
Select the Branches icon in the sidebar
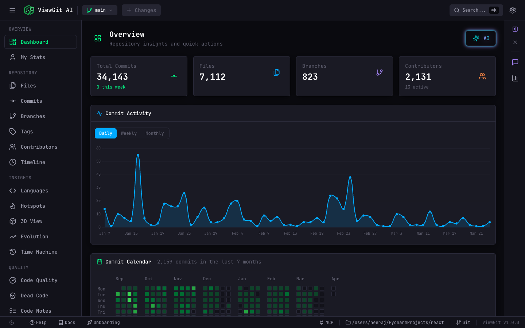[x=12, y=116]
